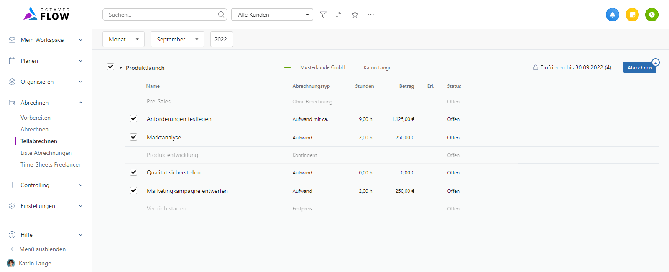Select Teilabrechnen submenu item
The width and height of the screenshot is (669, 272).
(39, 141)
